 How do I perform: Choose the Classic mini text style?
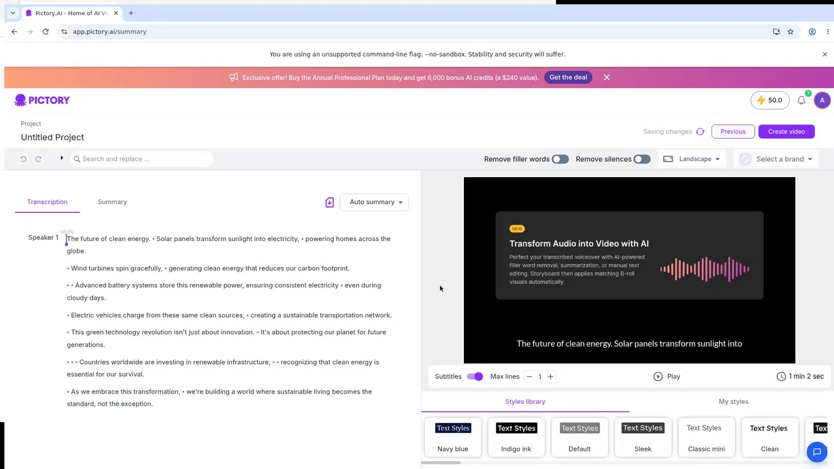click(706, 437)
